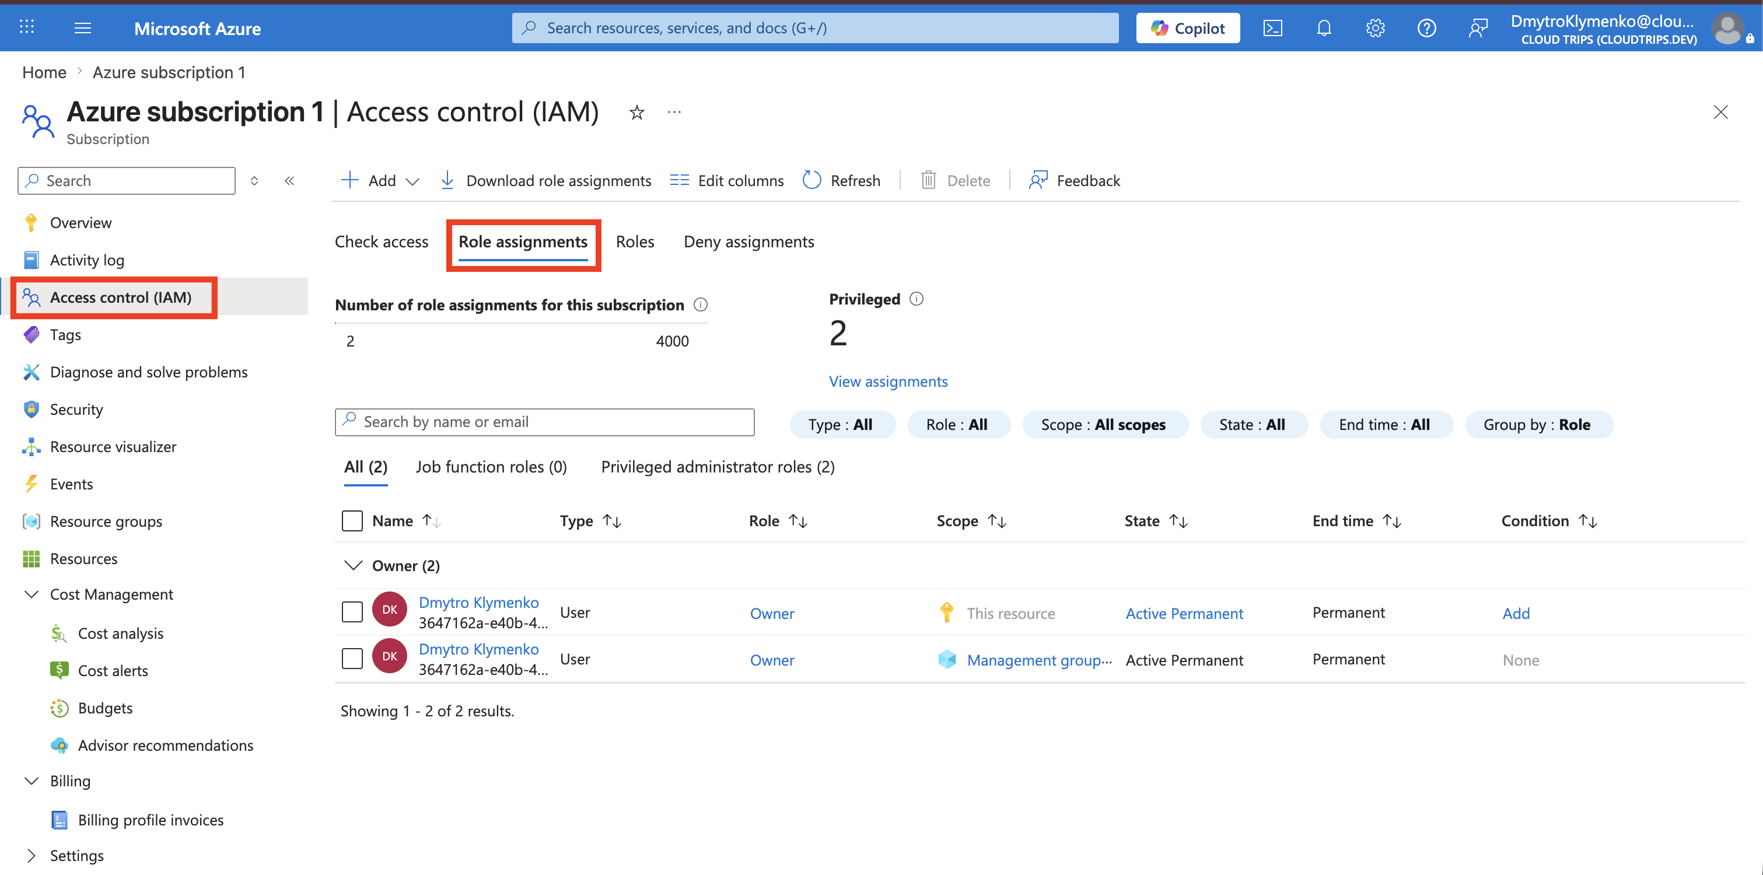The height and width of the screenshot is (875, 1763).
Task: Open Azure subscription 1 breadcrumb
Action: pyautogui.click(x=169, y=72)
